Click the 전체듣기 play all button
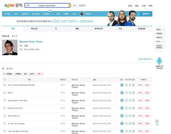The height and width of the screenshot is (134, 171). pyautogui.click(x=8, y=74)
